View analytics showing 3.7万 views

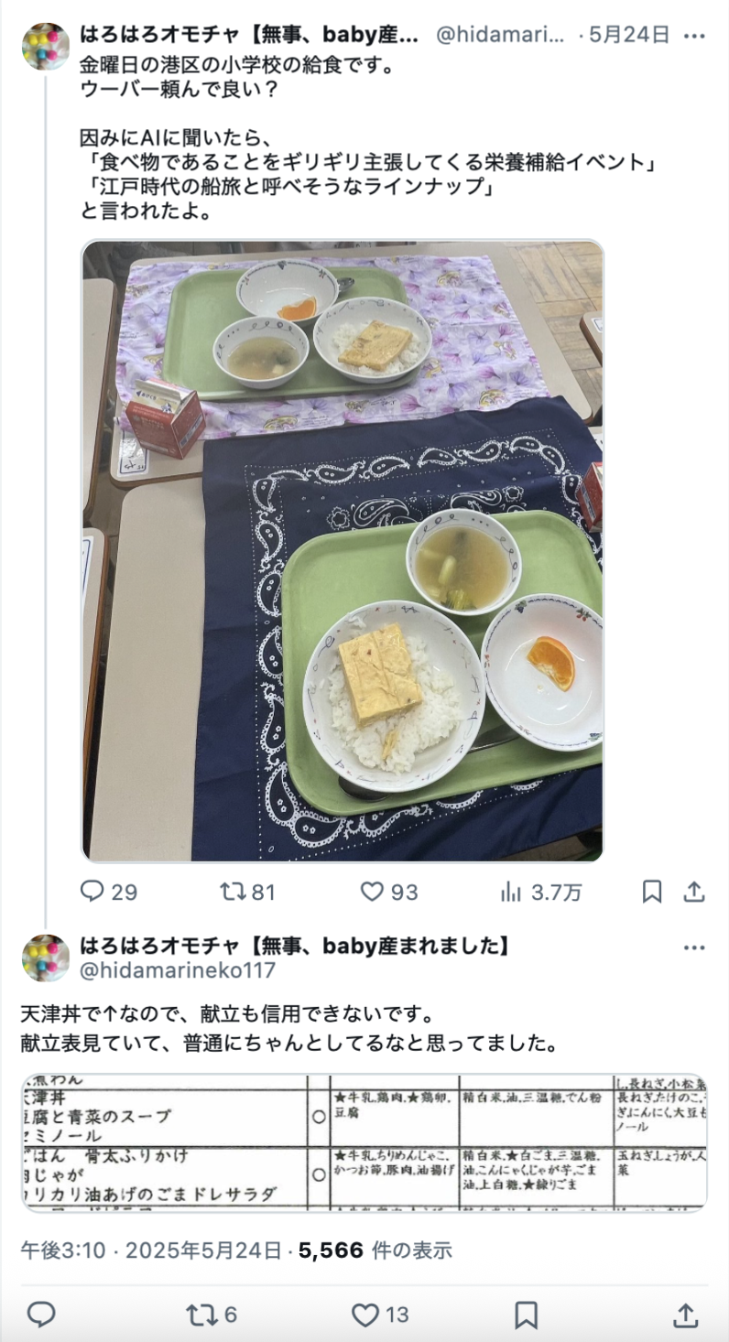(540, 892)
